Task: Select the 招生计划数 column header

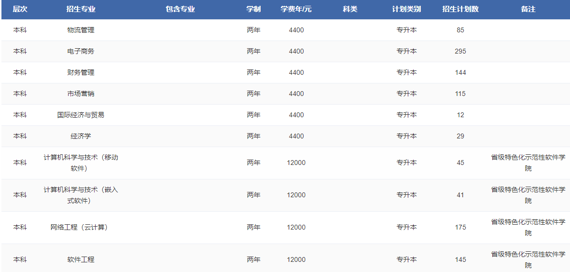Action: [x=460, y=9]
